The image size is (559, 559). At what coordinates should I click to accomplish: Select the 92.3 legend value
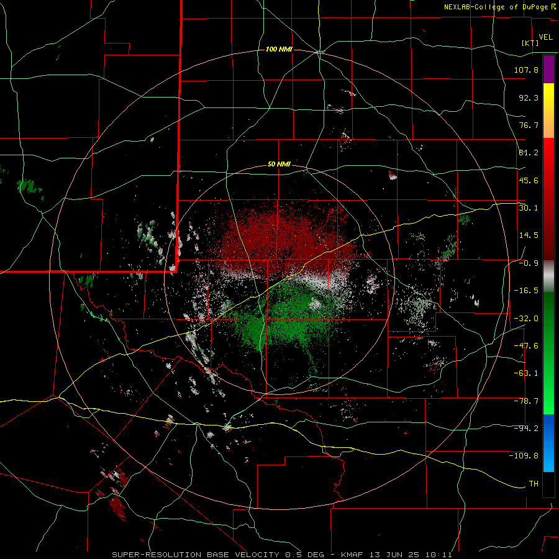(529, 98)
